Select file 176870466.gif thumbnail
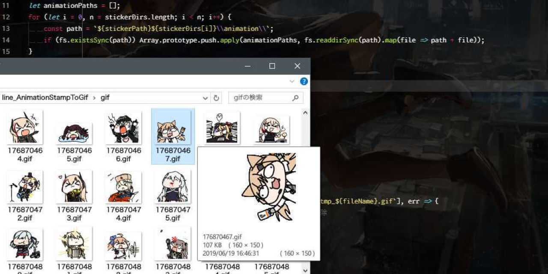Image resolution: width=548 pixels, height=274 pixels. (124, 127)
